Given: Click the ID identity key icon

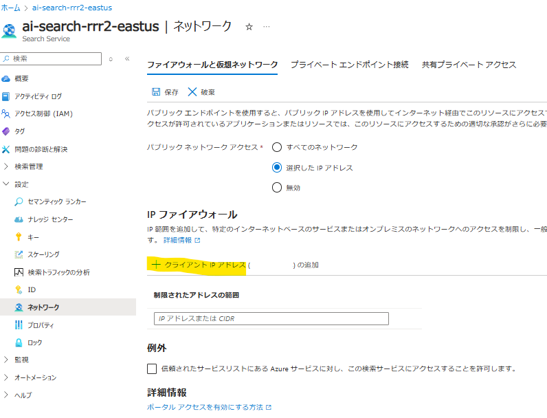Looking at the screenshot, I should coord(19,289).
